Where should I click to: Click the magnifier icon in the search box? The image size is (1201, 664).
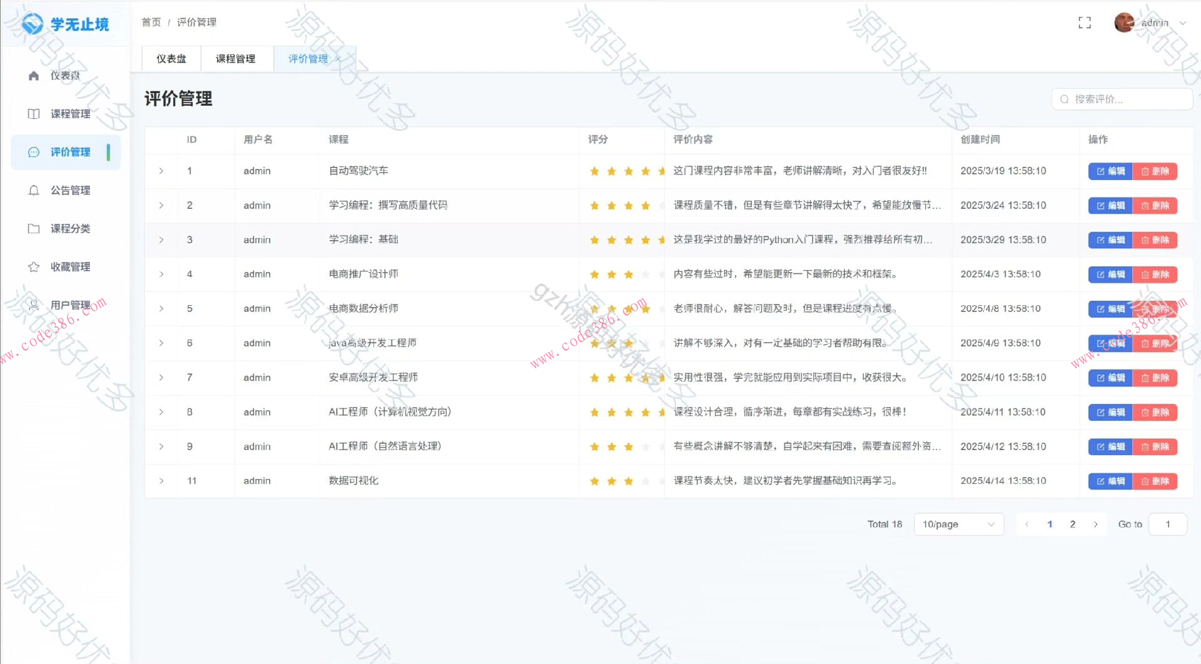click(x=1064, y=99)
